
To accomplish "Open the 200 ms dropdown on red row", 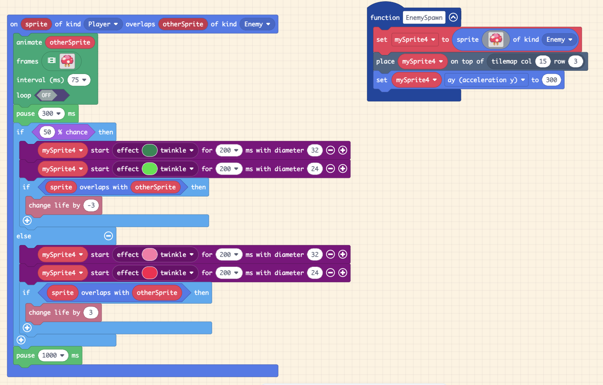I will (229, 273).
